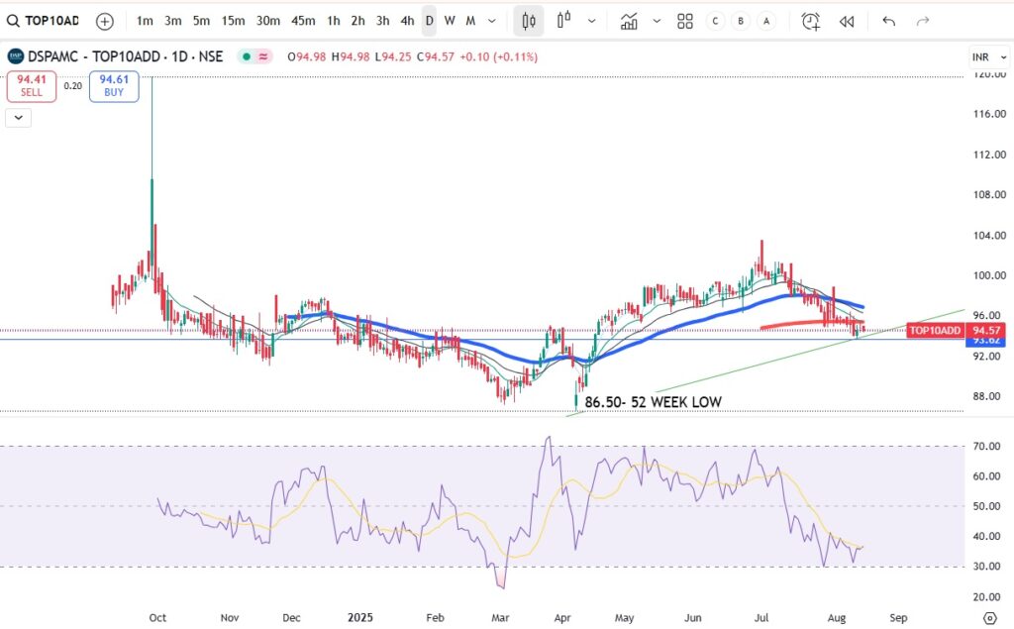Open chart settings gear at bottom right
1014x629 pixels.
(989, 618)
